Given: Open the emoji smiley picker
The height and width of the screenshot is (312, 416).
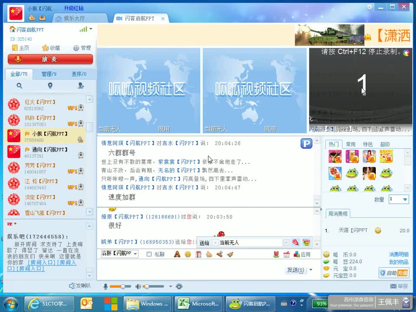Looking at the screenshot, I should tap(188, 254).
